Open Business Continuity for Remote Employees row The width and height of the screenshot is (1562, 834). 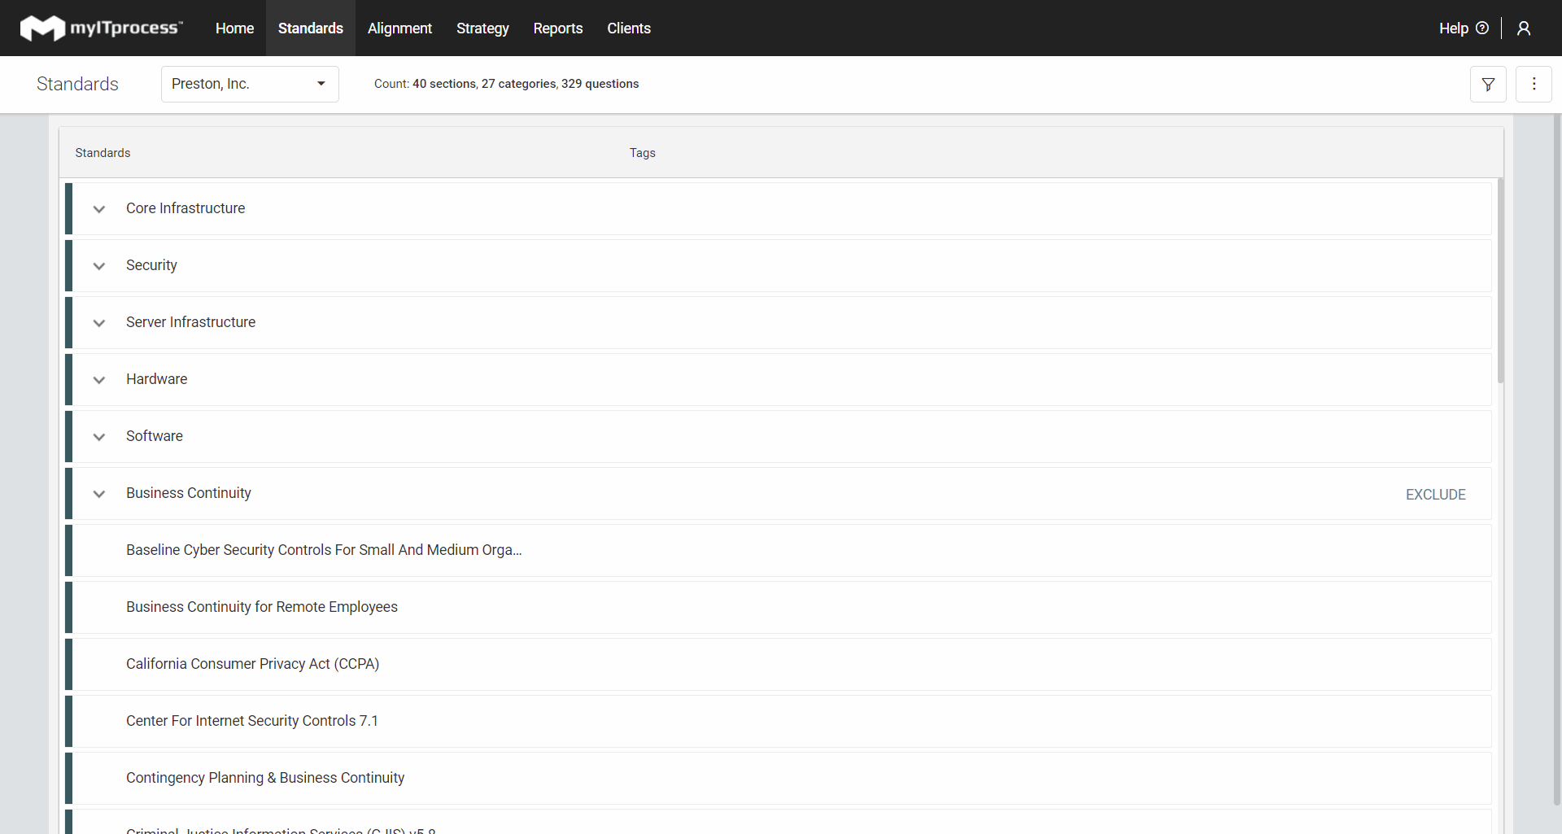pos(779,607)
